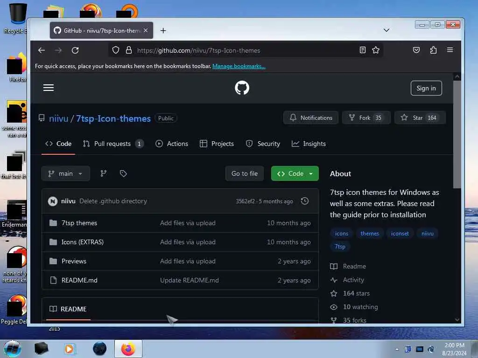Fork the repository with Fork button
The height and width of the screenshot is (358, 478).
(x=366, y=118)
